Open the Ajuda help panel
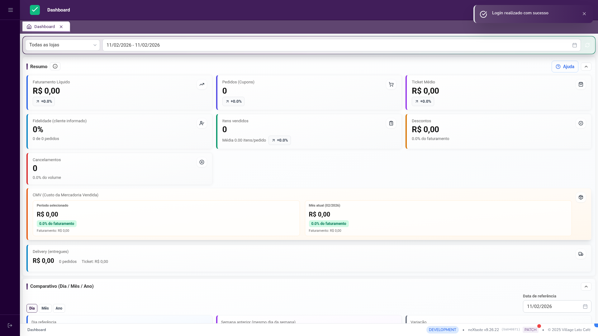Screen dimensions: 598x336 [x=565, y=66]
